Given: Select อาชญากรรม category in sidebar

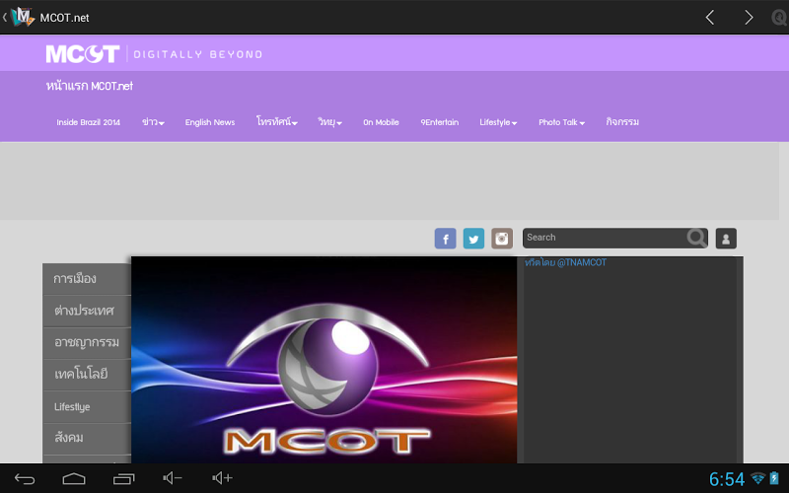Looking at the screenshot, I should tap(87, 342).
